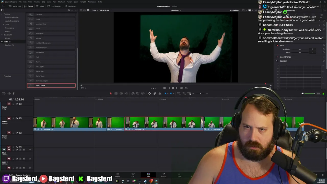Mute the A1 Music track
Screen dimensions: 327x184
click(24, 150)
